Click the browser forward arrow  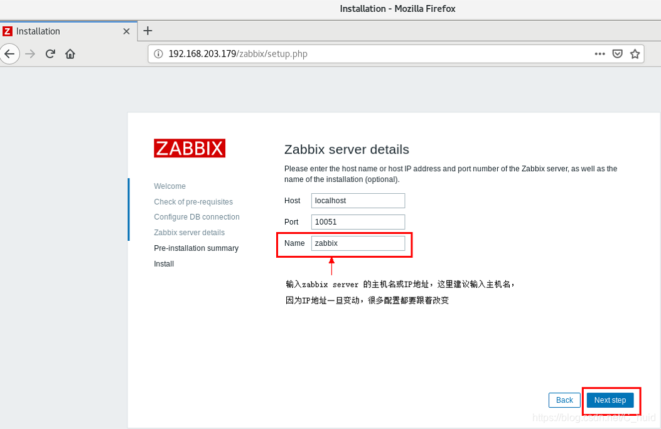30,54
